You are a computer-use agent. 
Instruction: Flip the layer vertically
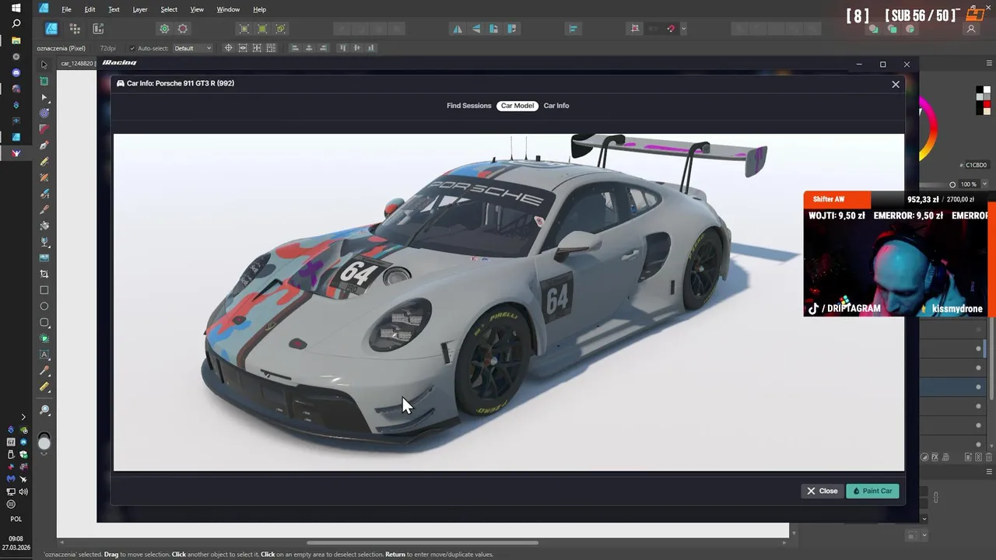point(475,29)
